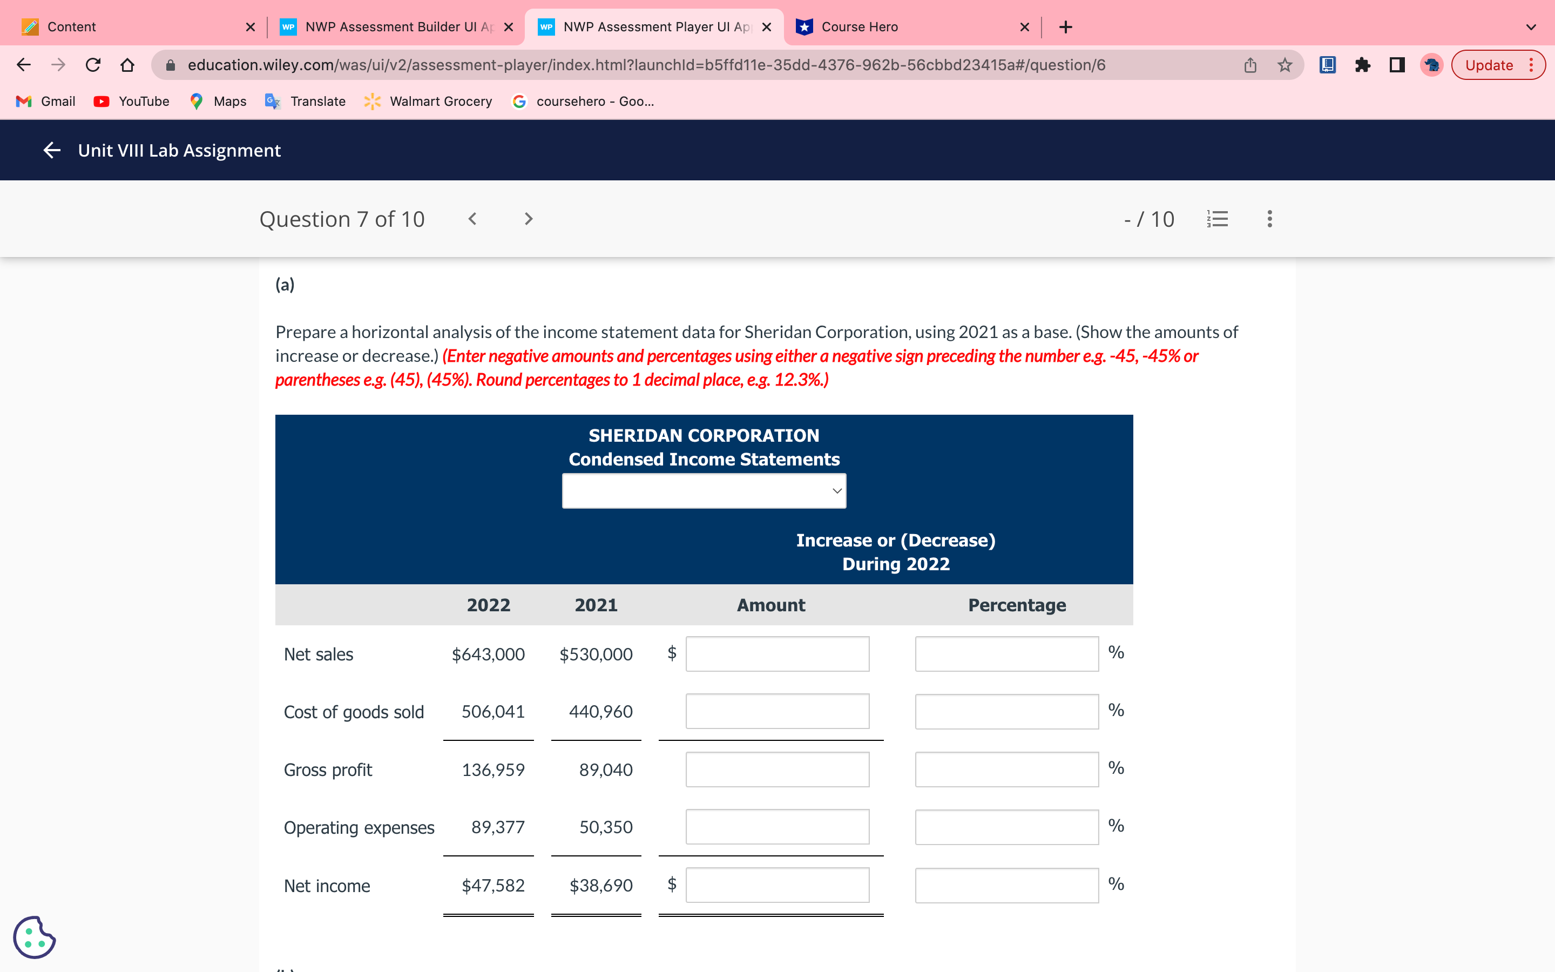Go to the next question

click(x=528, y=219)
